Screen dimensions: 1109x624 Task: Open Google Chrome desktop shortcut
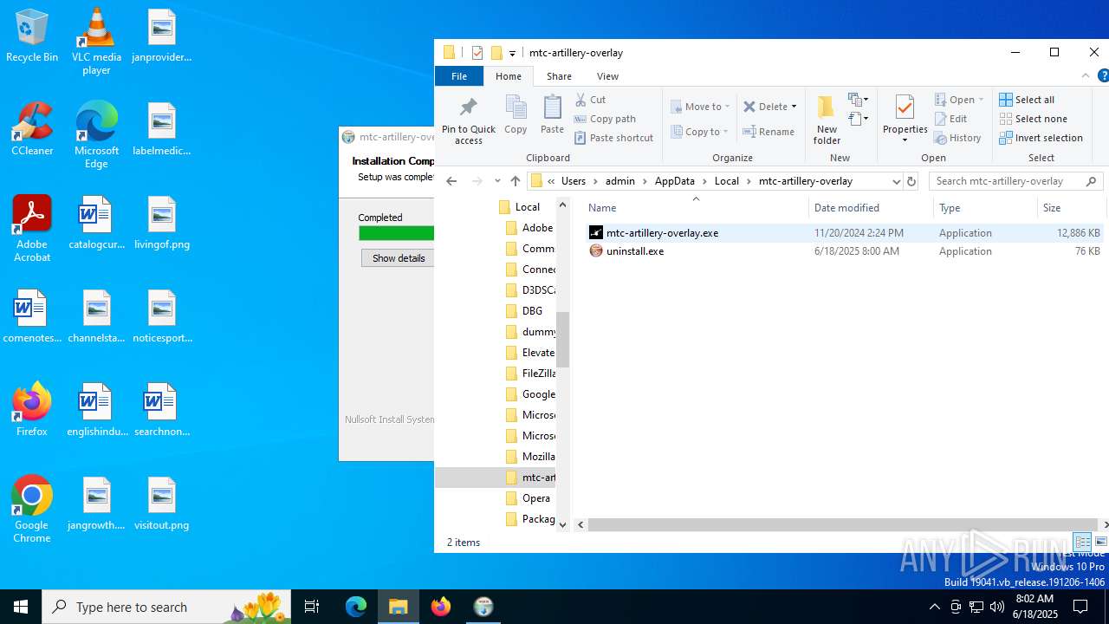(32, 510)
